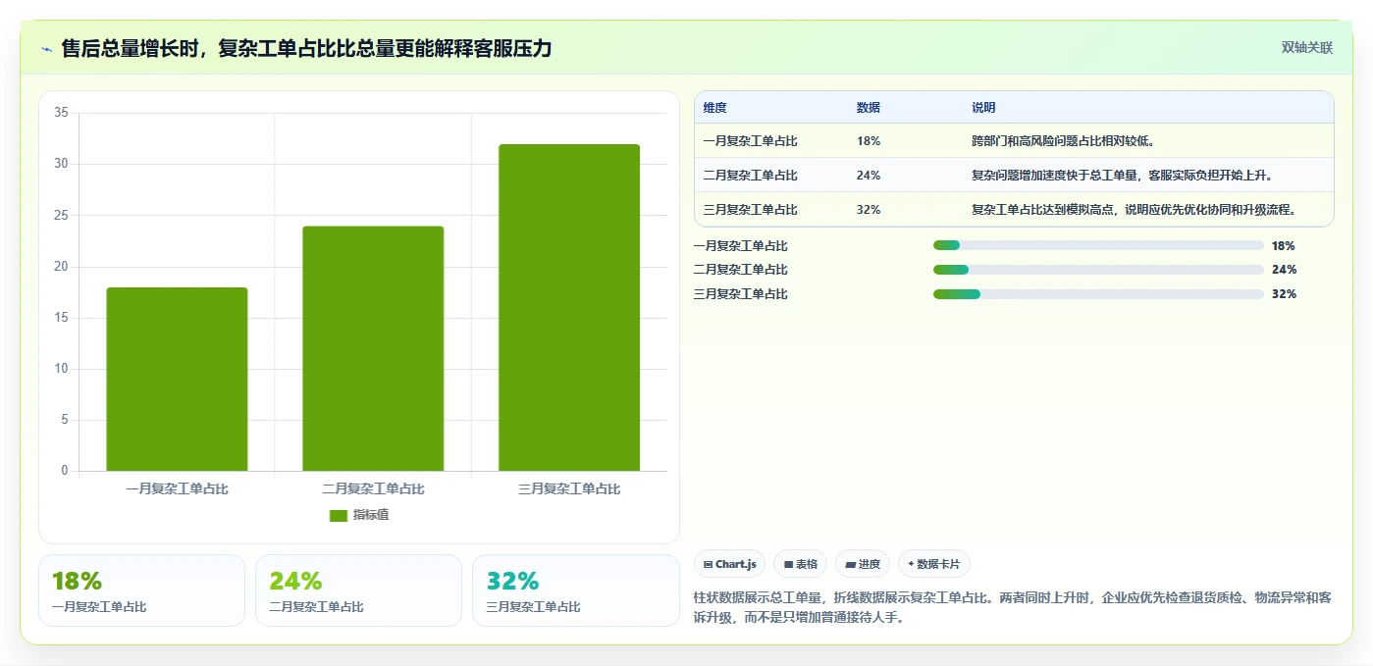The width and height of the screenshot is (1373, 666).
Task: Click description starting 复杂问题增加速度快于总工单量
Action: [1122, 176]
